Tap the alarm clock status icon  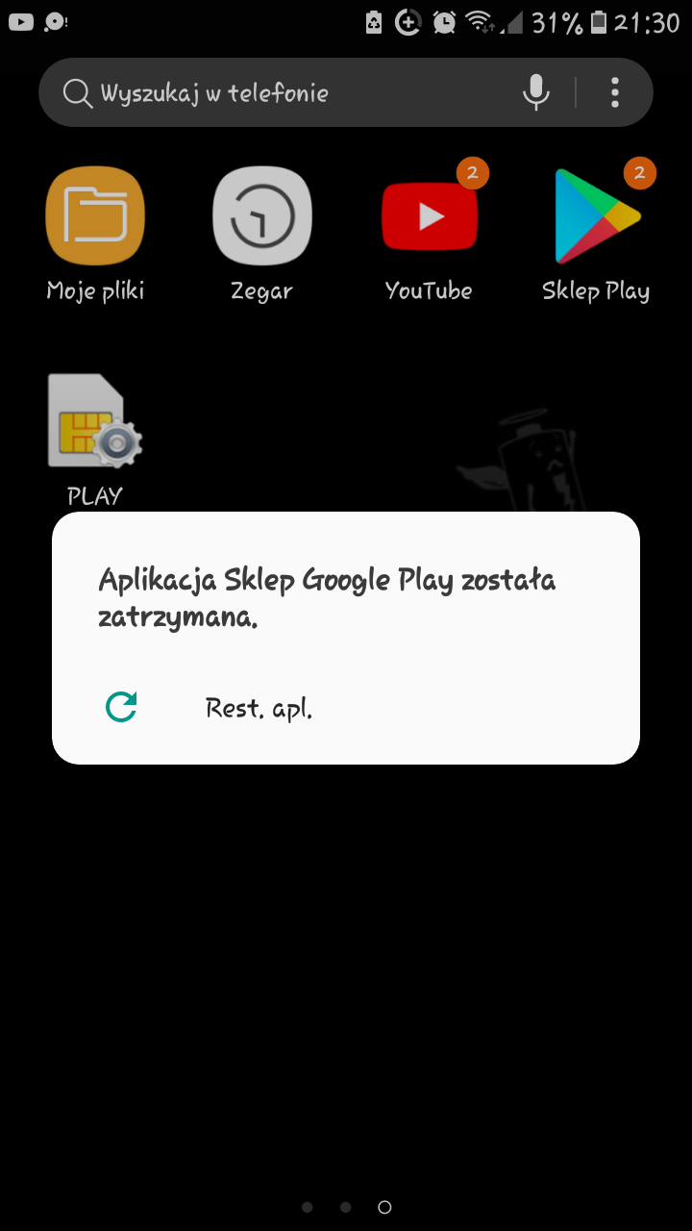(x=444, y=22)
